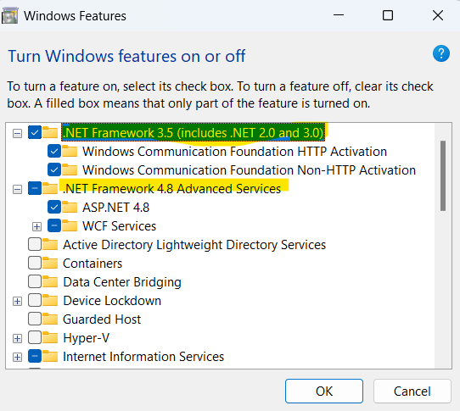
Task: Select the Guarded Host label
Action: click(102, 319)
